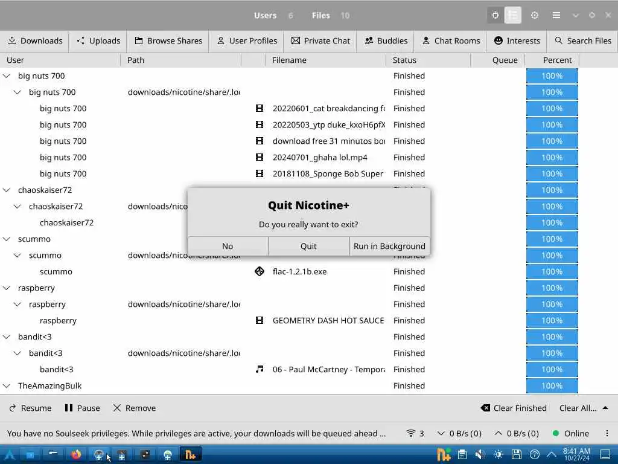The image size is (618, 464).
Task: Sort by the Queue column header
Action: (498, 60)
